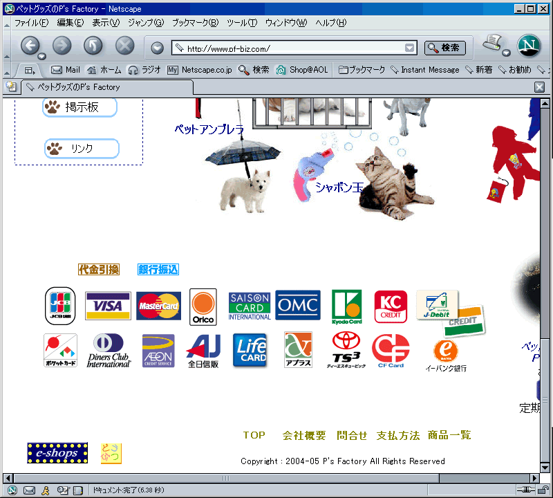Click the 検索 search button beside the URL bar
Image resolution: width=553 pixels, height=498 pixels.
(x=445, y=48)
